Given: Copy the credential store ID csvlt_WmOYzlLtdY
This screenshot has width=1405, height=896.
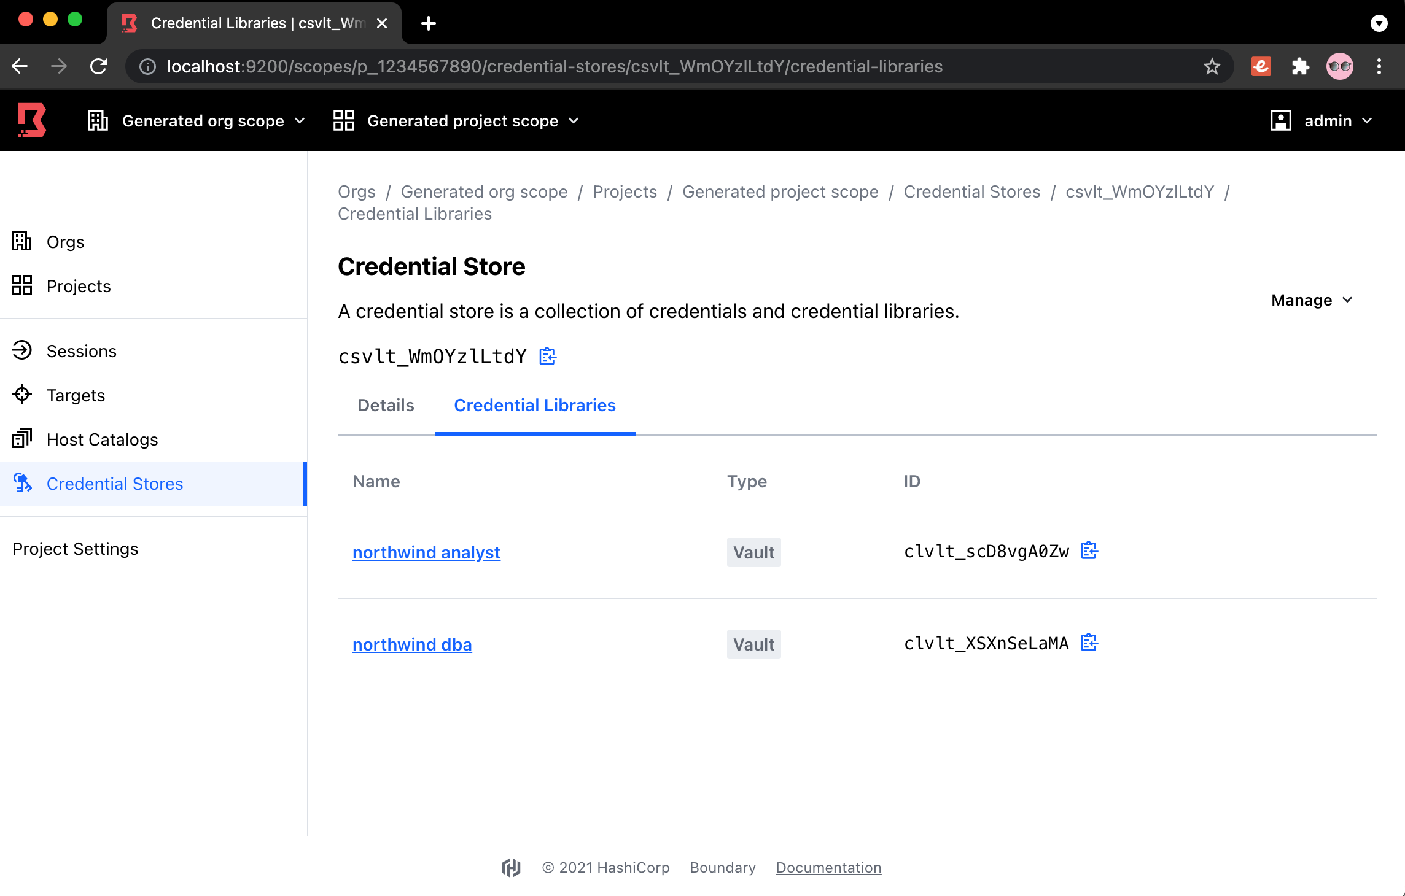Looking at the screenshot, I should [547, 356].
